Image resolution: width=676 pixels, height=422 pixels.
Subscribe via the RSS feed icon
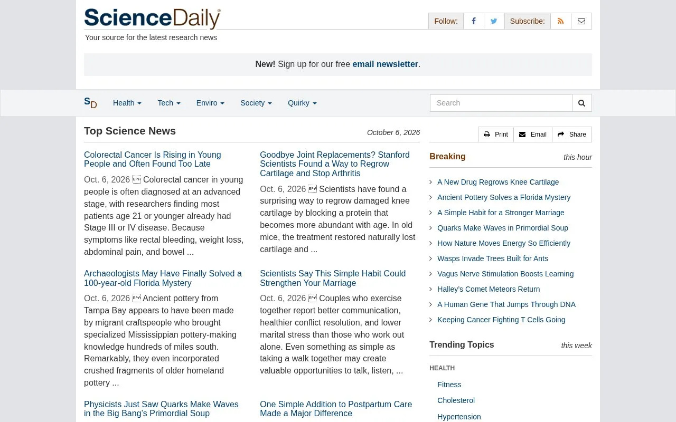click(x=560, y=21)
